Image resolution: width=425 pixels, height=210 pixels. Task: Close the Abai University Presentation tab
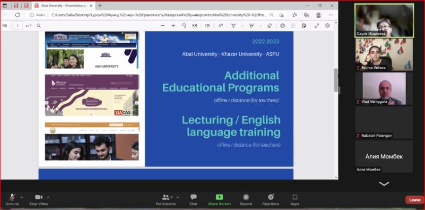pos(91,6)
